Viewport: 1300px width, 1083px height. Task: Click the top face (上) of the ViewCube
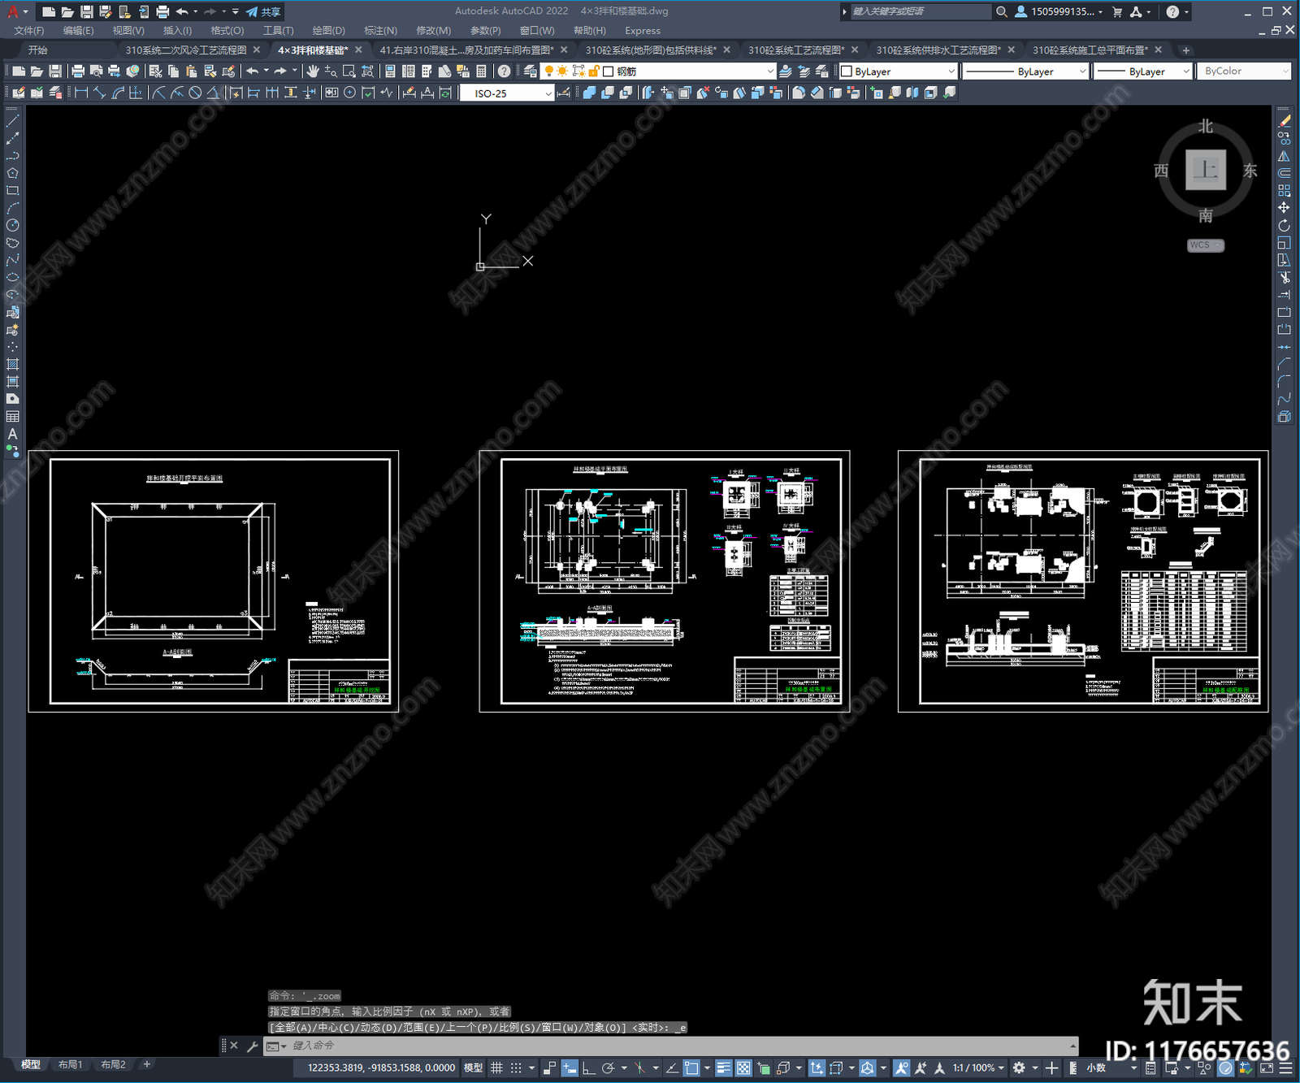tap(1206, 170)
